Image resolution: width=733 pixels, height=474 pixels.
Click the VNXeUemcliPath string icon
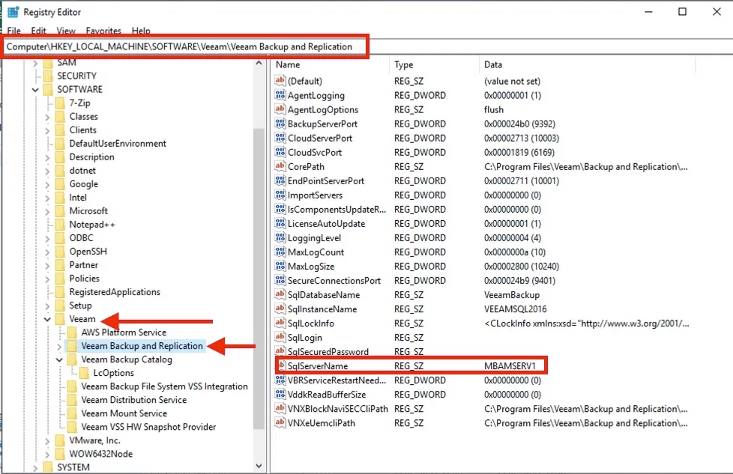tap(280, 422)
